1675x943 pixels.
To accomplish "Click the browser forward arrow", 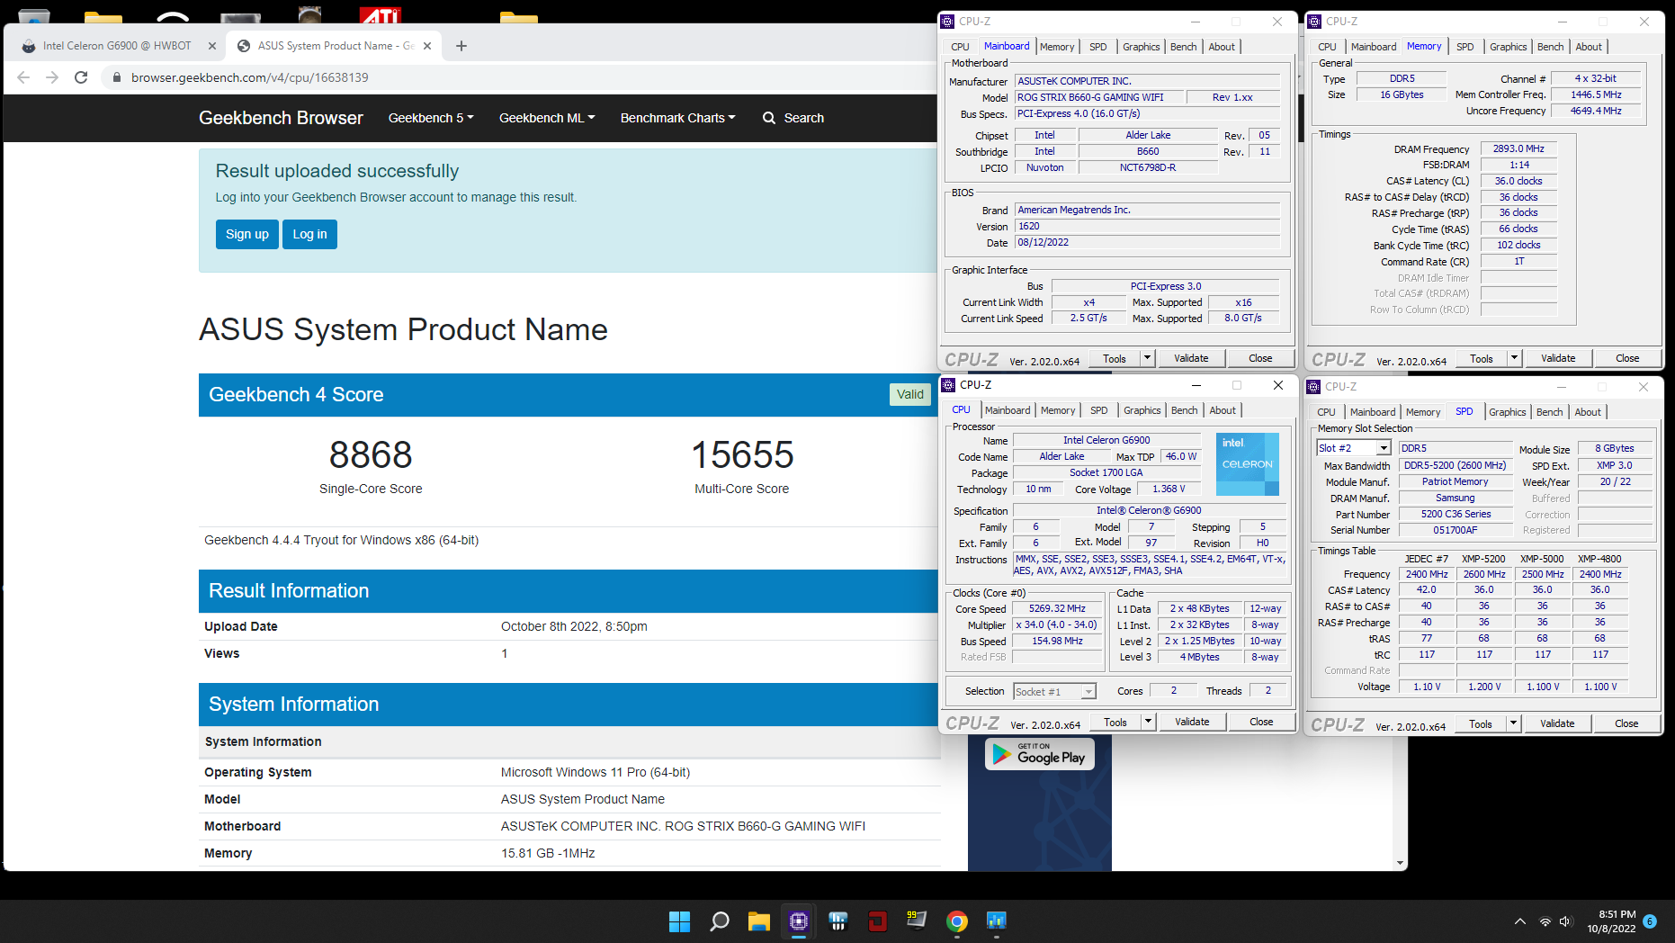I will (52, 77).
